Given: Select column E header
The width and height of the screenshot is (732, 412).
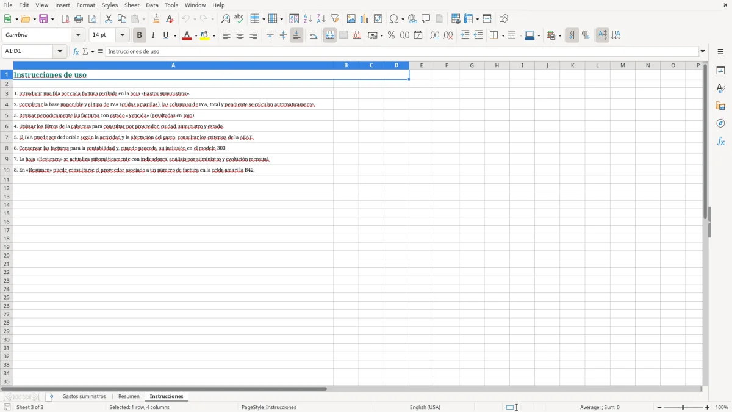Looking at the screenshot, I should (x=422, y=65).
